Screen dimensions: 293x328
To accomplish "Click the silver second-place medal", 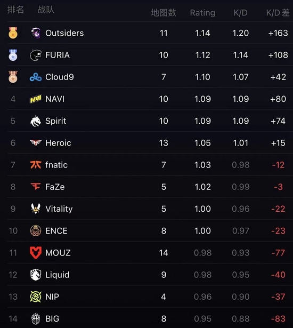I will tap(13, 55).
